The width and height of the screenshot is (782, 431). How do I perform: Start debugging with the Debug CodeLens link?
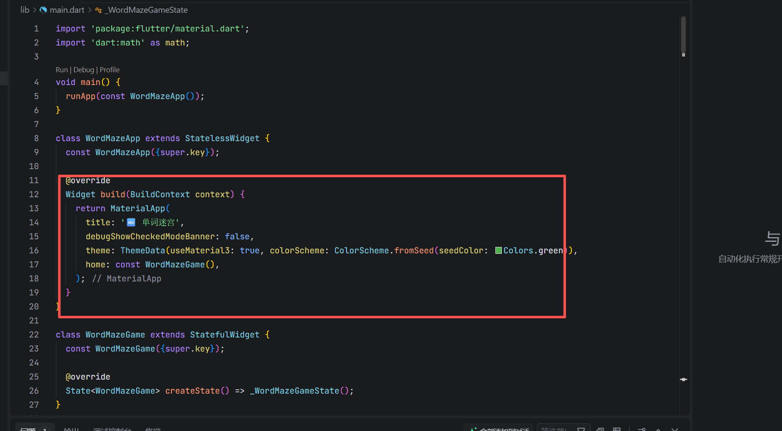pos(84,70)
